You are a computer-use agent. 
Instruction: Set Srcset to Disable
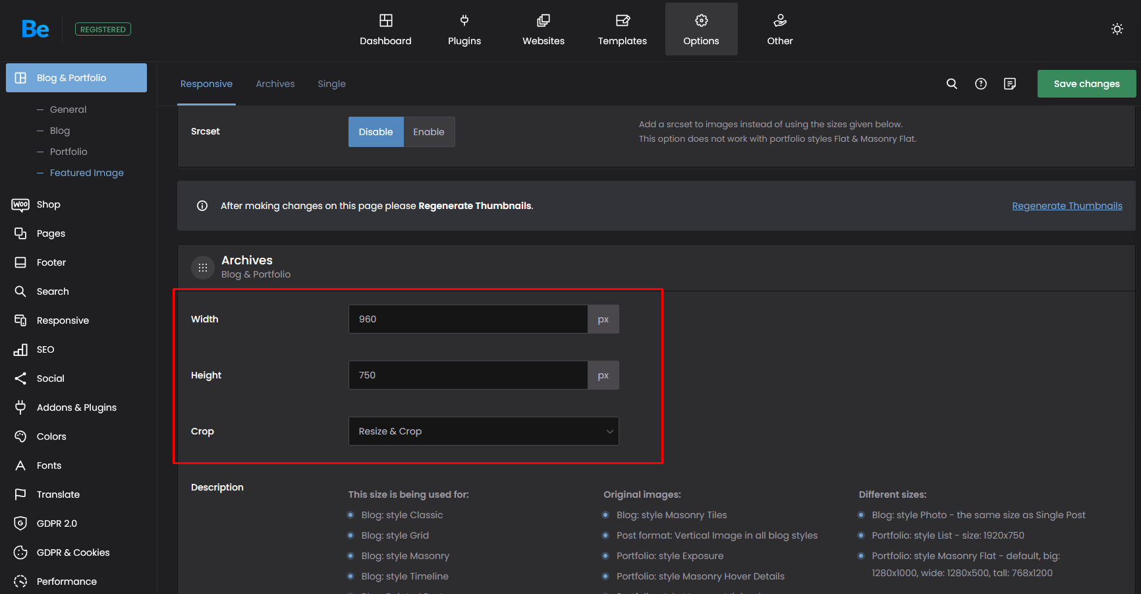[376, 132]
